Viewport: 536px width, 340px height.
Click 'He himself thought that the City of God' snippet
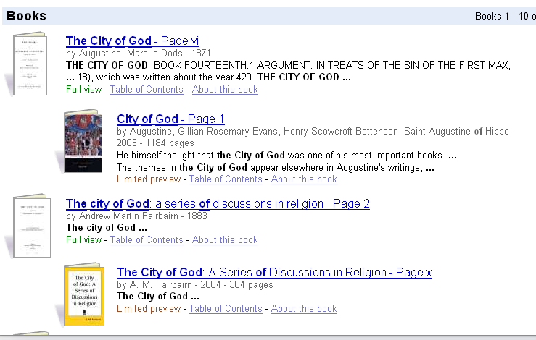[x=286, y=155]
